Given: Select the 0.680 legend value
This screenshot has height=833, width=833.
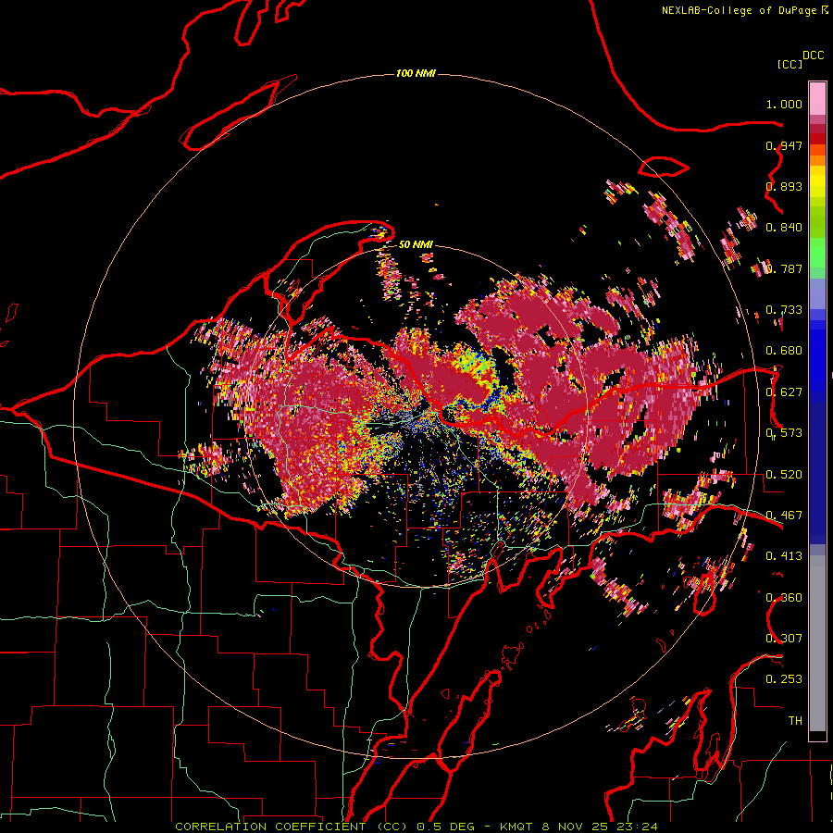Looking at the screenshot, I should click(784, 351).
